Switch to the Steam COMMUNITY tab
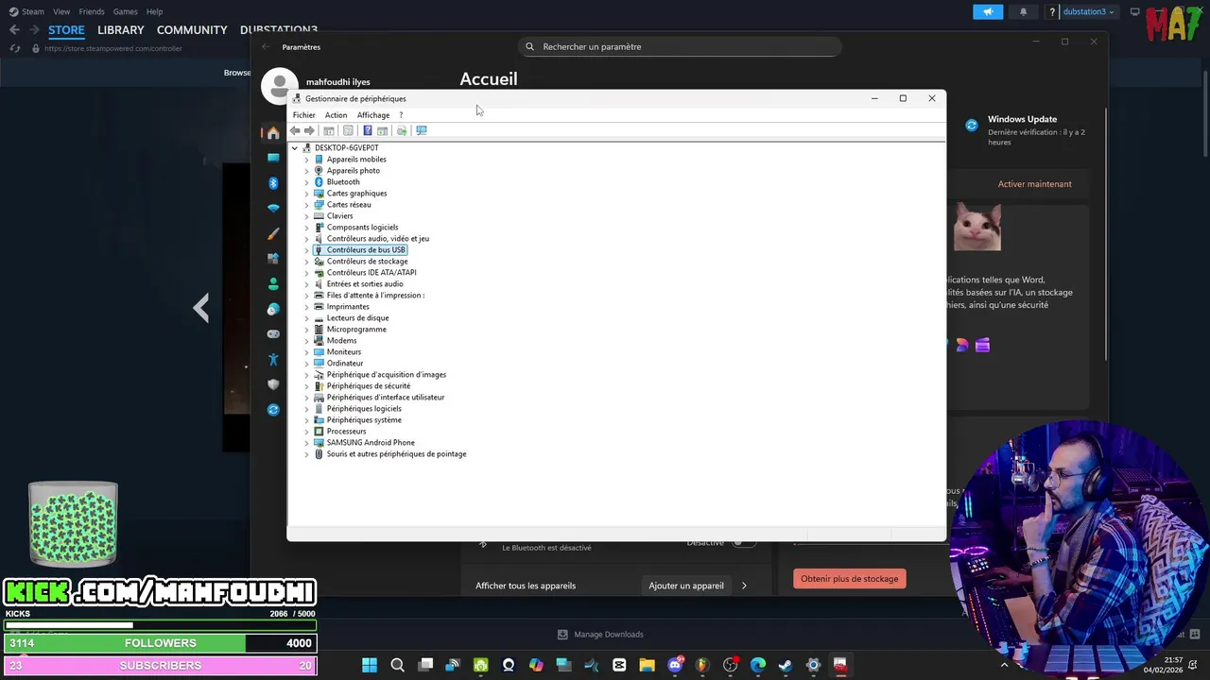This screenshot has height=680, width=1210. [192, 30]
